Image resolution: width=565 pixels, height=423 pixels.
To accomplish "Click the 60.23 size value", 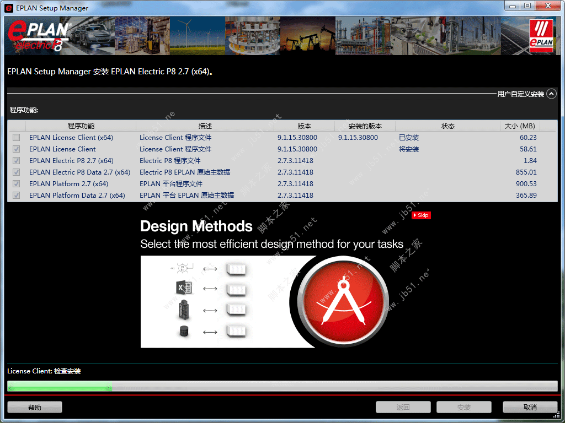I will pyautogui.click(x=528, y=137).
